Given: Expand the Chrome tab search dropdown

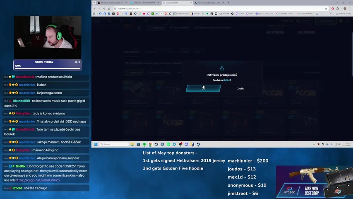Looking at the screenshot, I should tap(94, 3).
